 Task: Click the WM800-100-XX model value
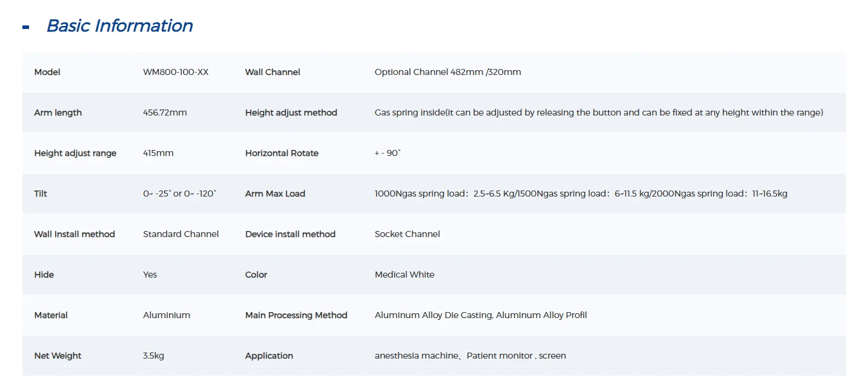tap(176, 72)
